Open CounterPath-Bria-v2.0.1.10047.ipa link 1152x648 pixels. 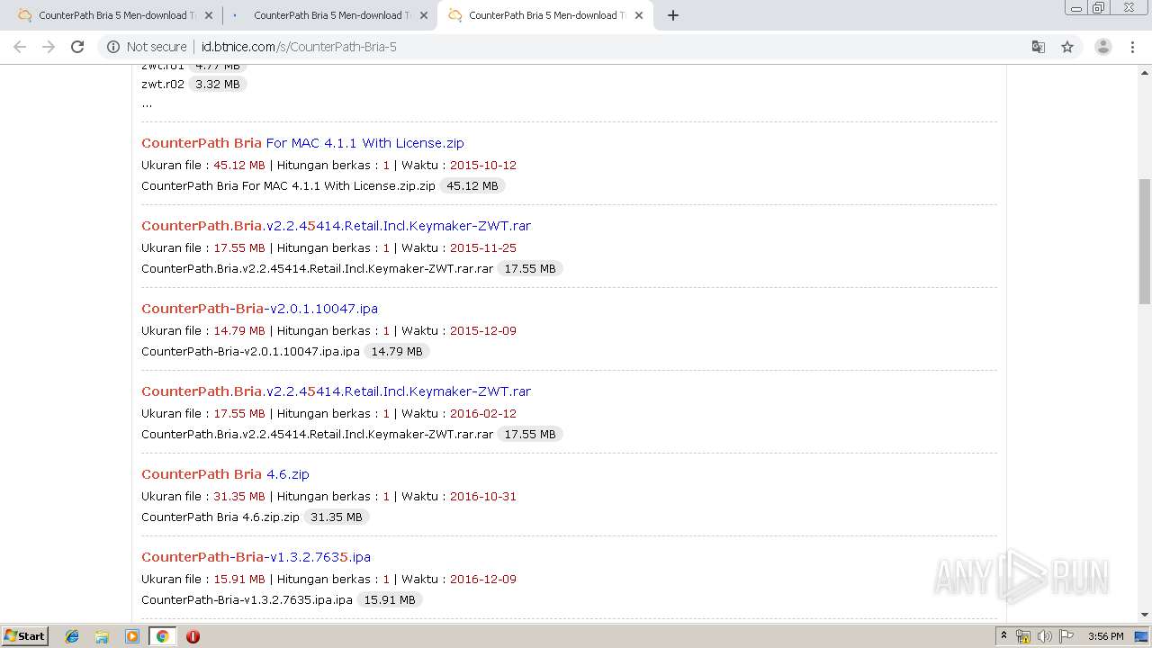point(259,309)
